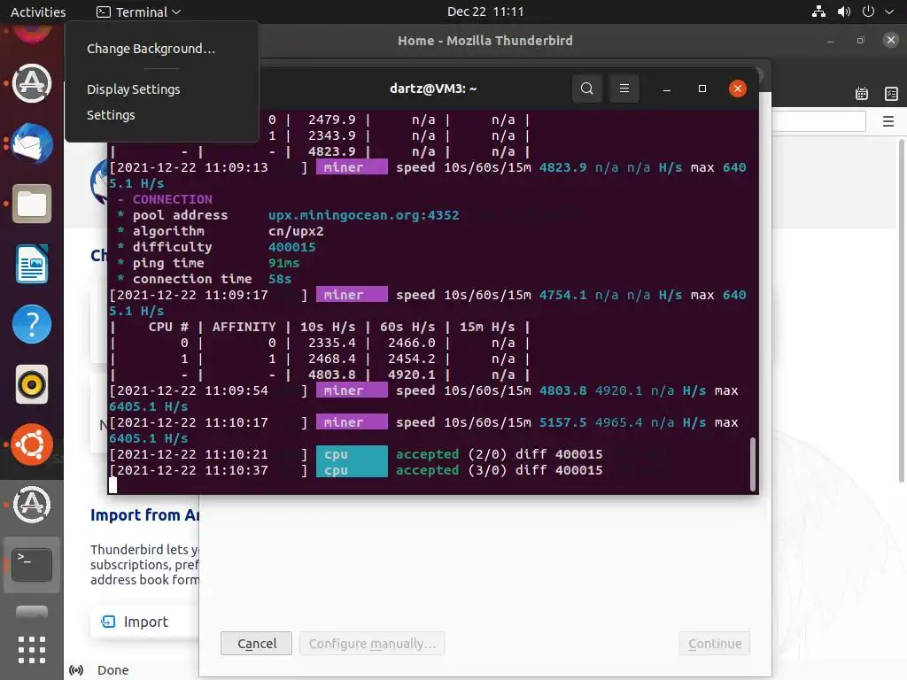Open Software Updater in the dock

(x=32, y=83)
